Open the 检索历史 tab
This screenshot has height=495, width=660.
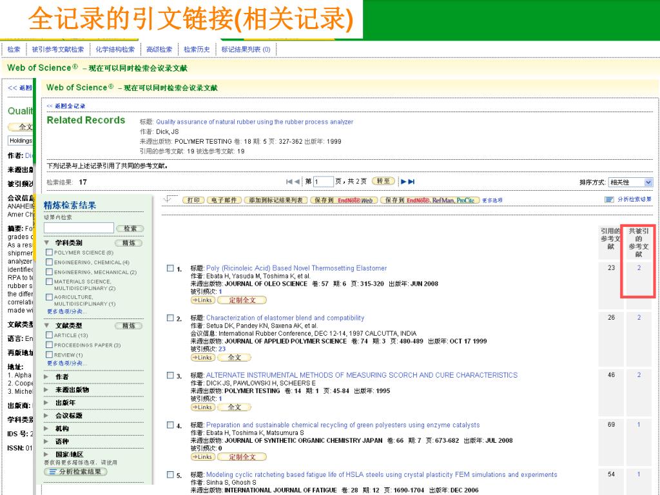click(x=197, y=49)
